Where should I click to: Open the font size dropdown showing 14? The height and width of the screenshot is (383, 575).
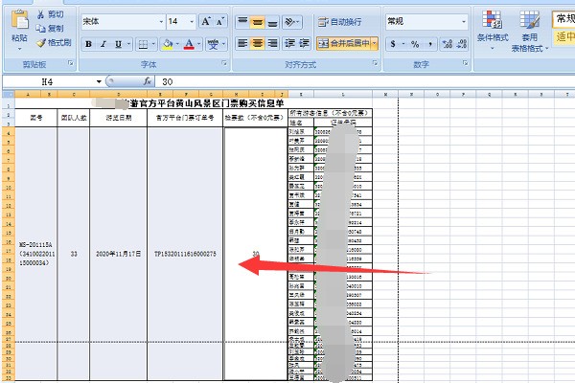coord(192,22)
